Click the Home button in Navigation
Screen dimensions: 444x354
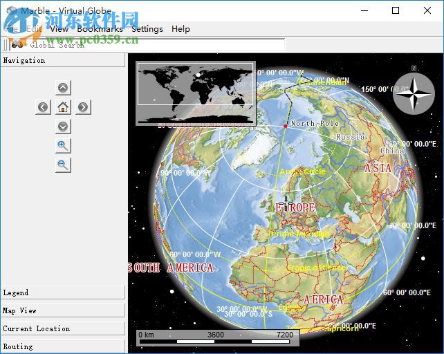63,107
